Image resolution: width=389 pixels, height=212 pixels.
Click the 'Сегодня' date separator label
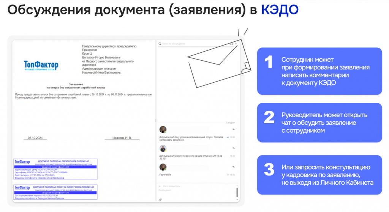pos(230,122)
